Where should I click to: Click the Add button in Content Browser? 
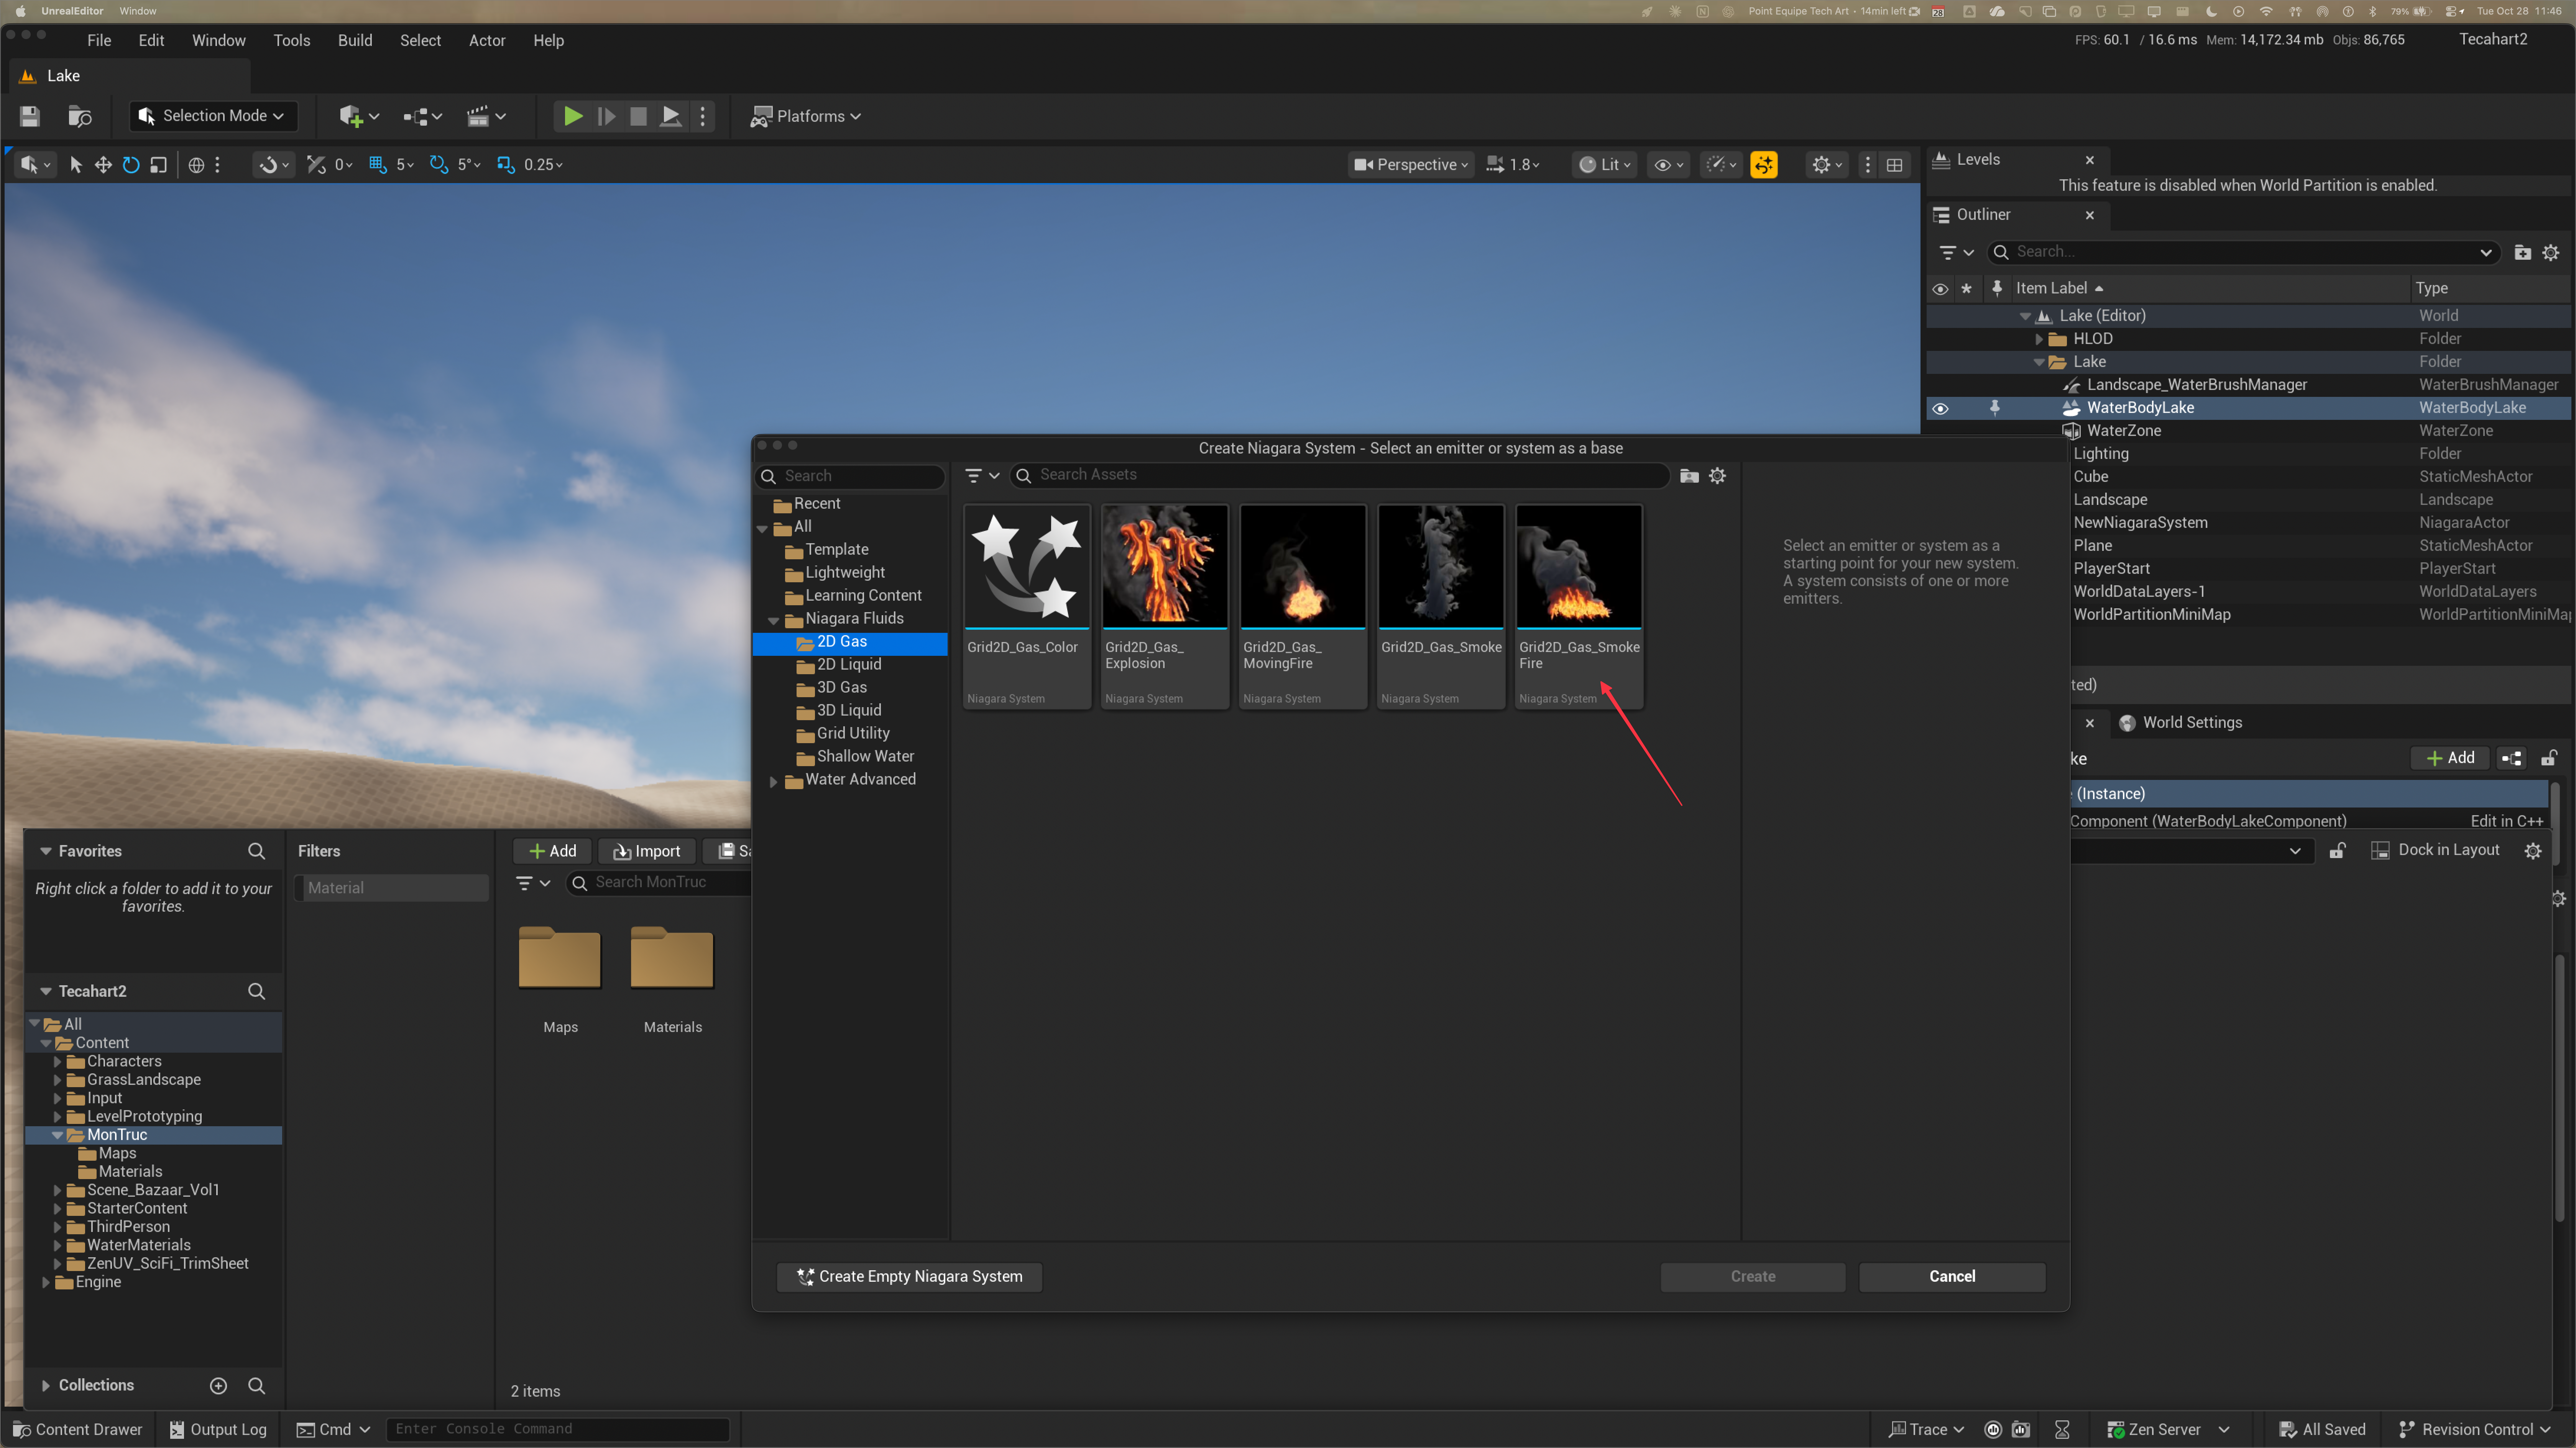[552, 852]
